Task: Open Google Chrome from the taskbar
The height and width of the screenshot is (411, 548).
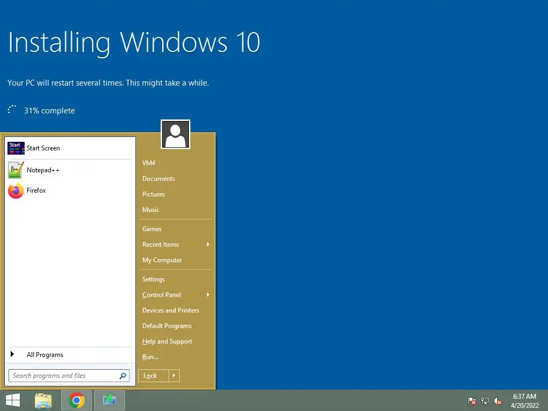Action: 77,400
